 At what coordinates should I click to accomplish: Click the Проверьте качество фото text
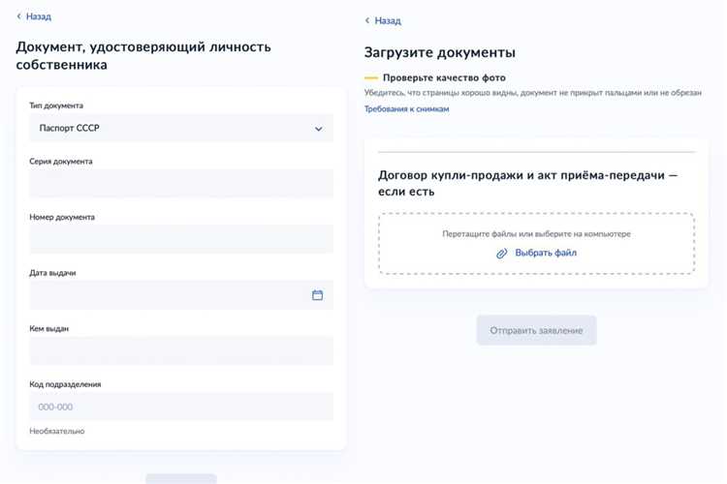click(444, 77)
